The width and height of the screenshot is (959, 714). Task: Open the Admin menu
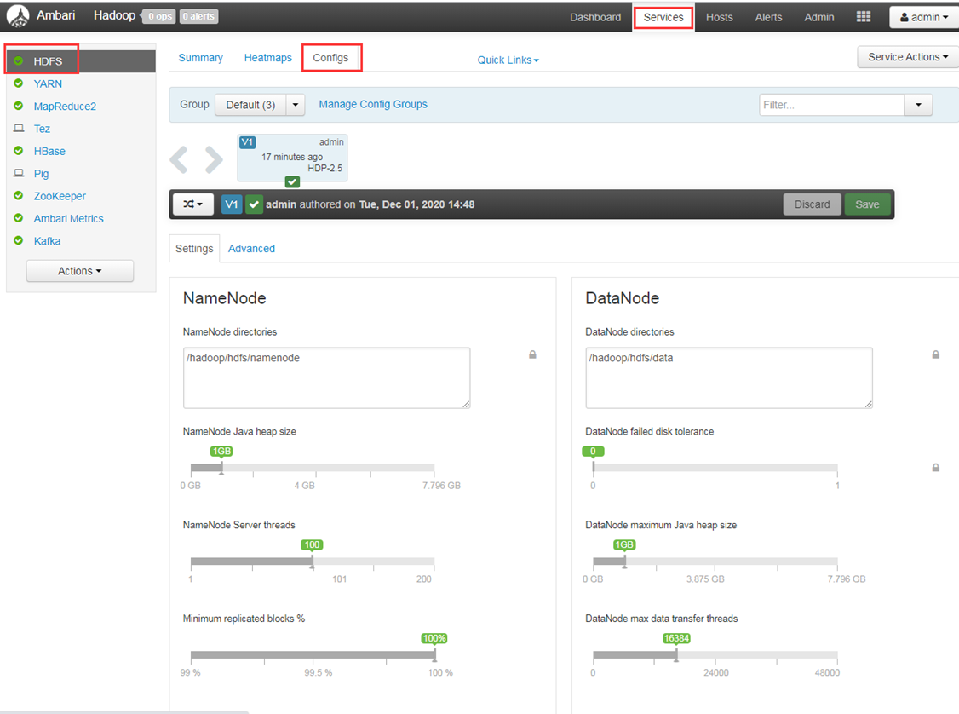click(x=819, y=17)
